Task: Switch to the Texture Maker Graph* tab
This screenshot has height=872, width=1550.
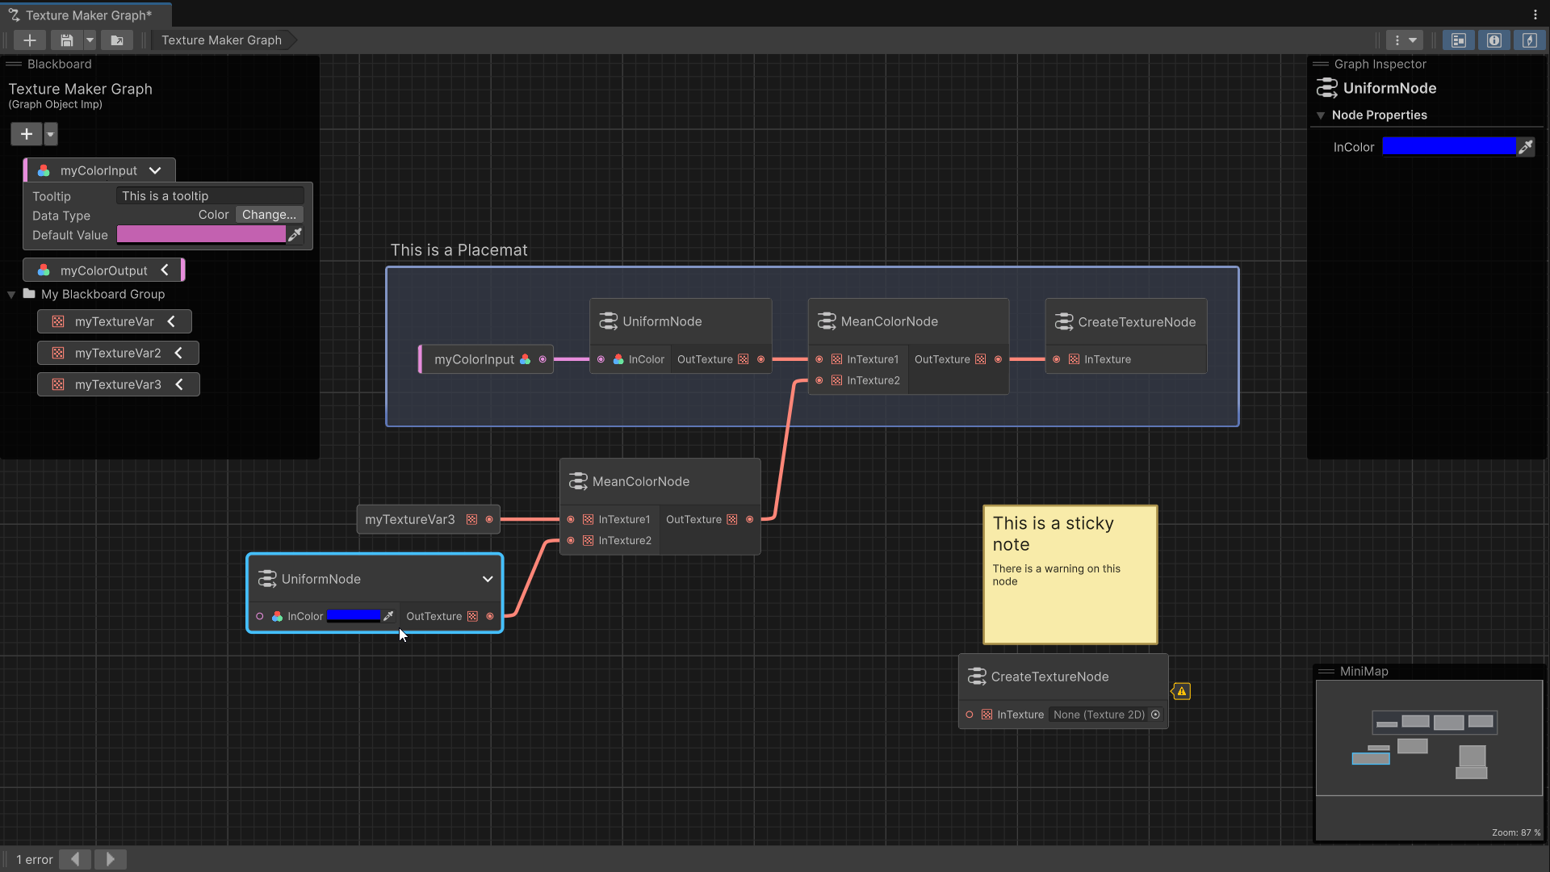Action: (x=85, y=15)
